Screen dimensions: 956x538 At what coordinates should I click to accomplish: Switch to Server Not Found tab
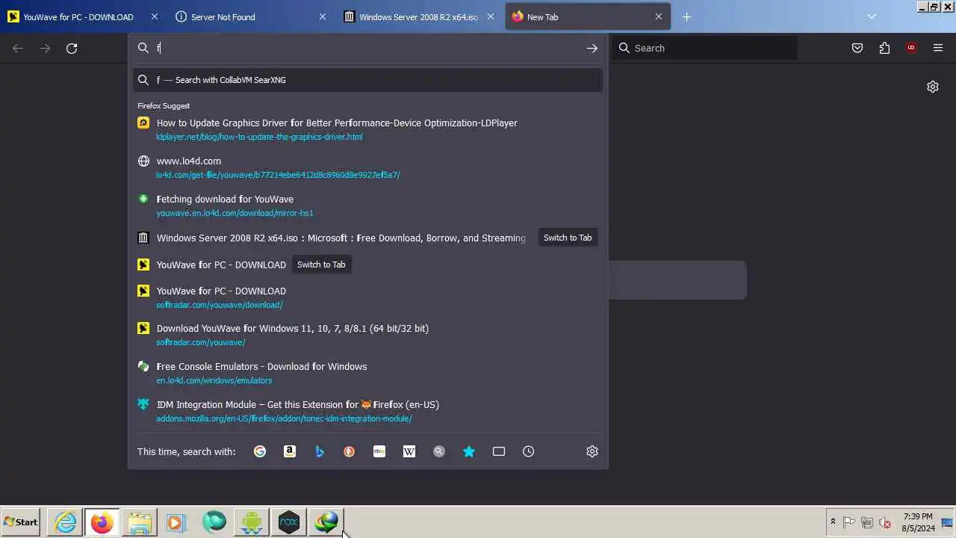(x=252, y=16)
